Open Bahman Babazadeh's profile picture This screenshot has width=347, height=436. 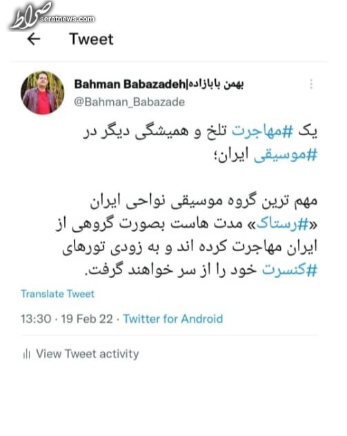click(x=42, y=92)
